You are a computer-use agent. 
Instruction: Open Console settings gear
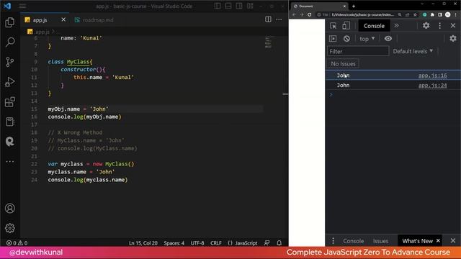(x=453, y=38)
